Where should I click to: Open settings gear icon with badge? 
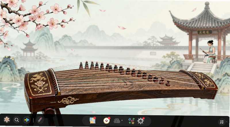[141, 121]
